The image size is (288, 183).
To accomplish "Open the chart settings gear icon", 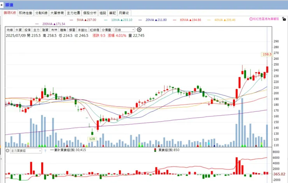I will [139, 30].
